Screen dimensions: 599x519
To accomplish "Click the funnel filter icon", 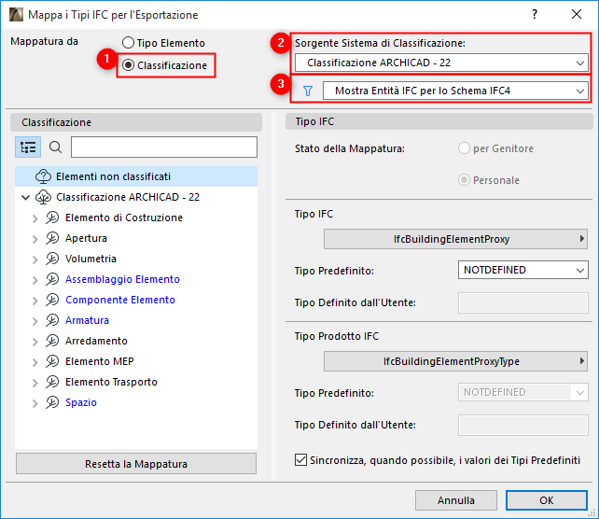I will pyautogui.click(x=308, y=91).
